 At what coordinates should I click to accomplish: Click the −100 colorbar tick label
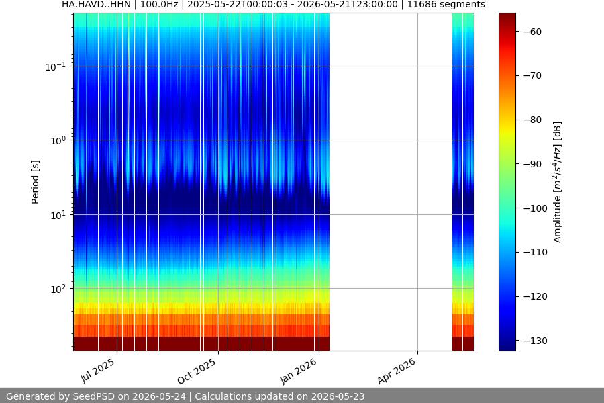point(535,208)
